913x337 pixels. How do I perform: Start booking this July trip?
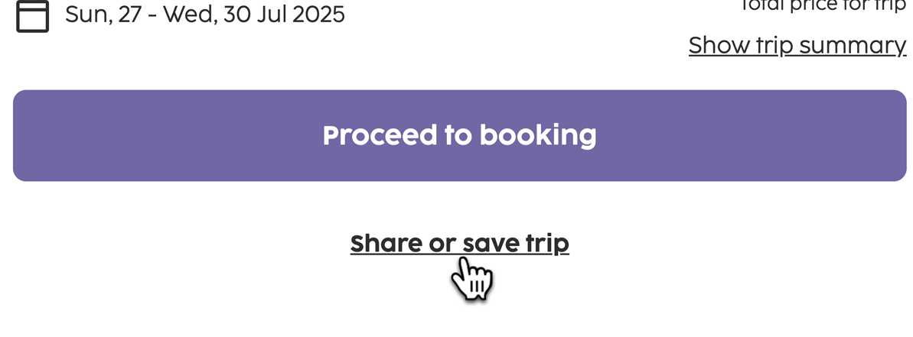tap(460, 135)
